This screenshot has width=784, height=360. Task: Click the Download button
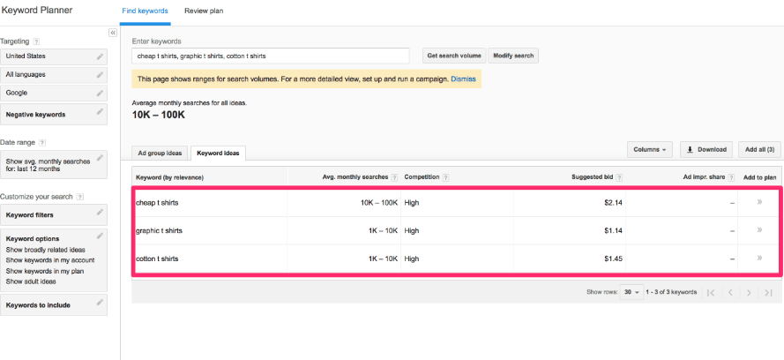point(707,149)
